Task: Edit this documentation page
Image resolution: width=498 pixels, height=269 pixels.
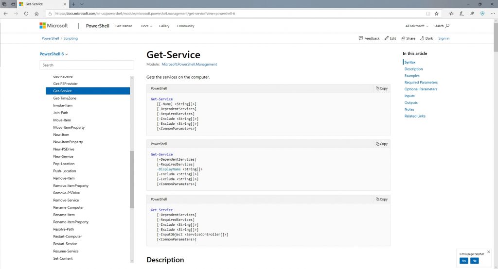Action: click(x=390, y=38)
